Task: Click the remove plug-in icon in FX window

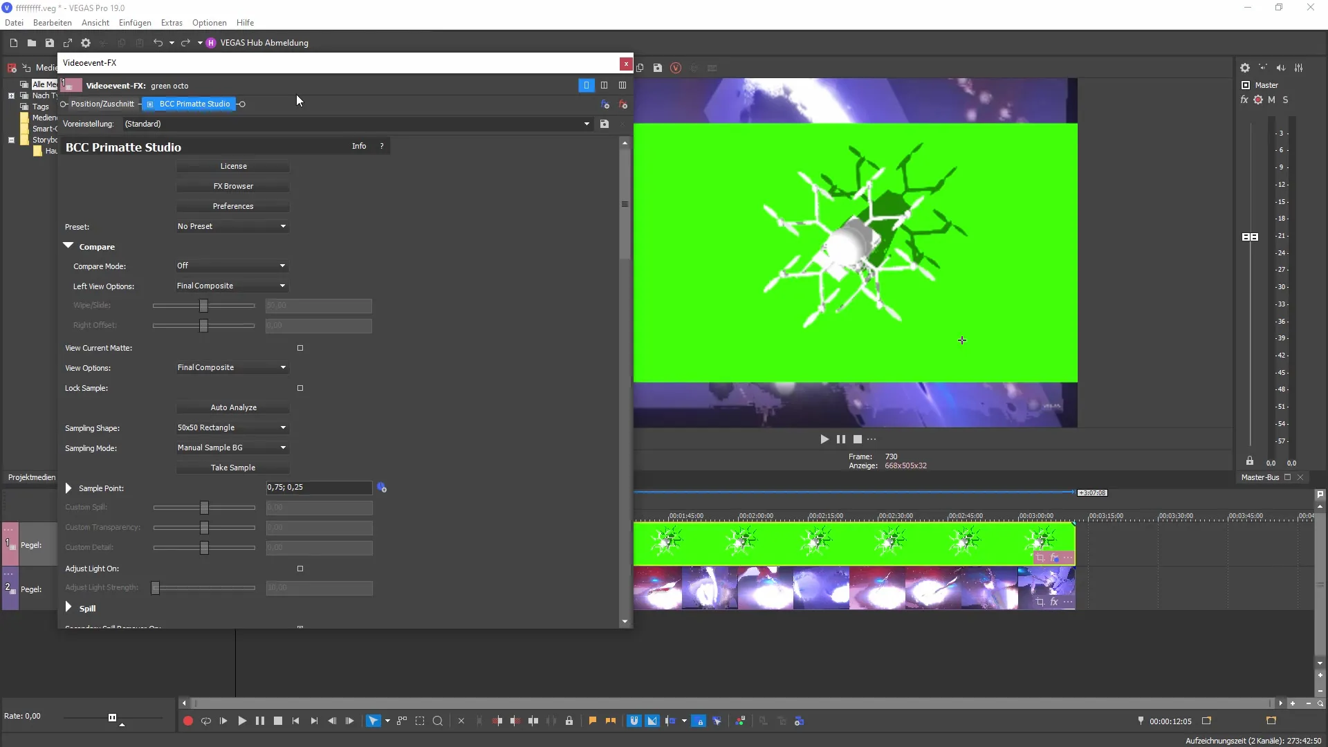Action: tap(623, 104)
